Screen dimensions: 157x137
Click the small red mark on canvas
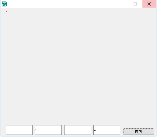(x=6, y=12)
